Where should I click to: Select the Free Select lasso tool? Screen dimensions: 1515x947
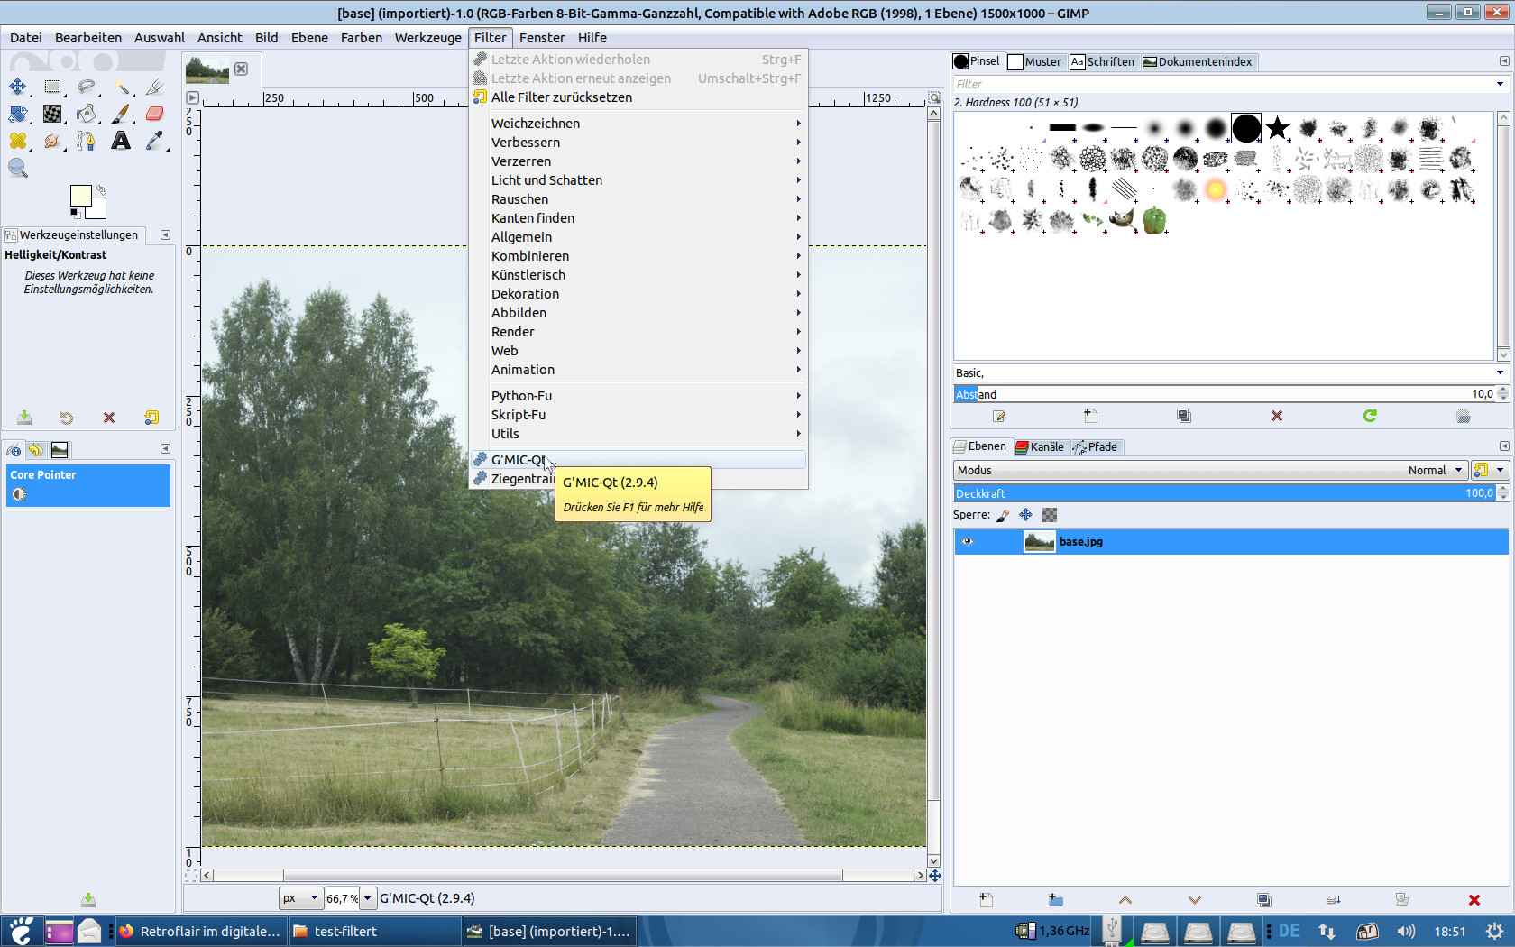tap(87, 87)
